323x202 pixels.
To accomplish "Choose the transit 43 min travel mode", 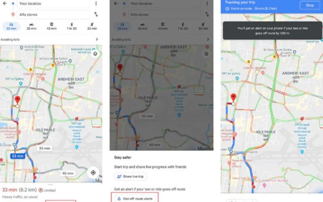I will [52, 26].
